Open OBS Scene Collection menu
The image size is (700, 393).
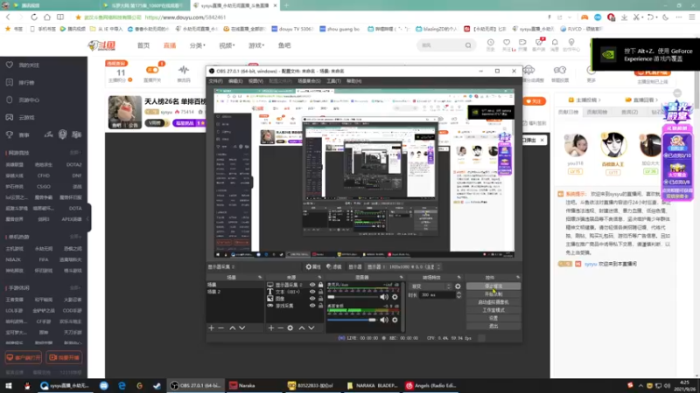click(x=309, y=81)
